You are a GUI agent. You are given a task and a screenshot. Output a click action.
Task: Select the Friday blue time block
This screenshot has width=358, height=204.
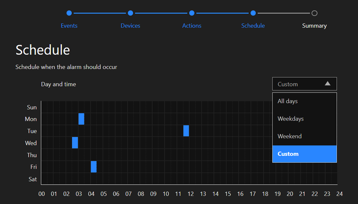tap(94, 167)
